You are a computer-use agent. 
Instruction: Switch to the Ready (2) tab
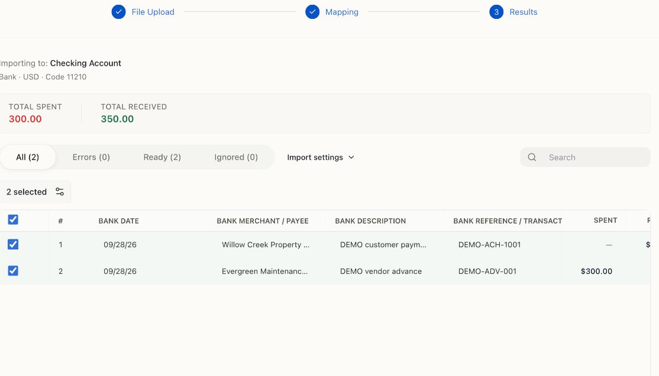(162, 157)
